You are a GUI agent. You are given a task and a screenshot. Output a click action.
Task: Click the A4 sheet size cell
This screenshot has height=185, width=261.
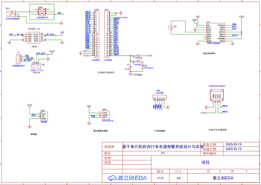point(179,178)
